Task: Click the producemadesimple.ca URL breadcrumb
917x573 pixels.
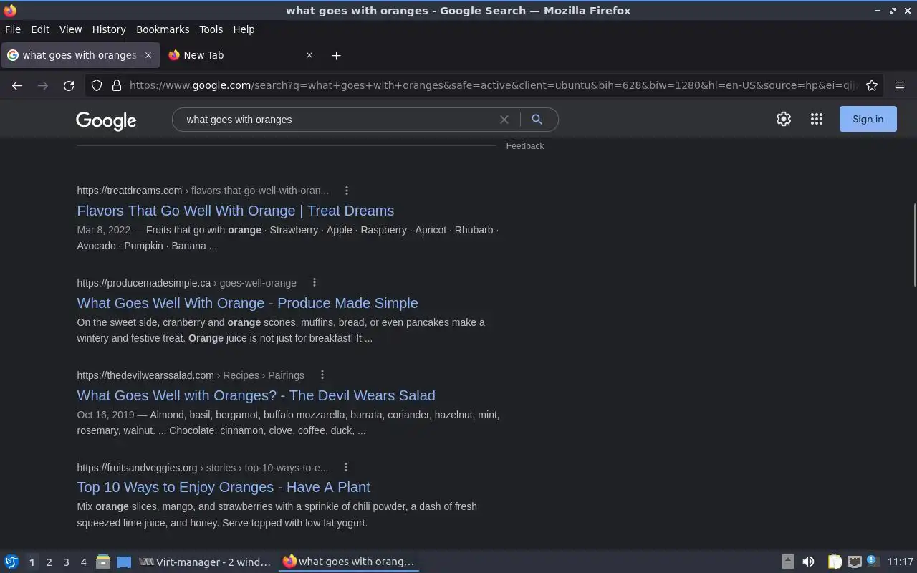Action: [x=186, y=283]
